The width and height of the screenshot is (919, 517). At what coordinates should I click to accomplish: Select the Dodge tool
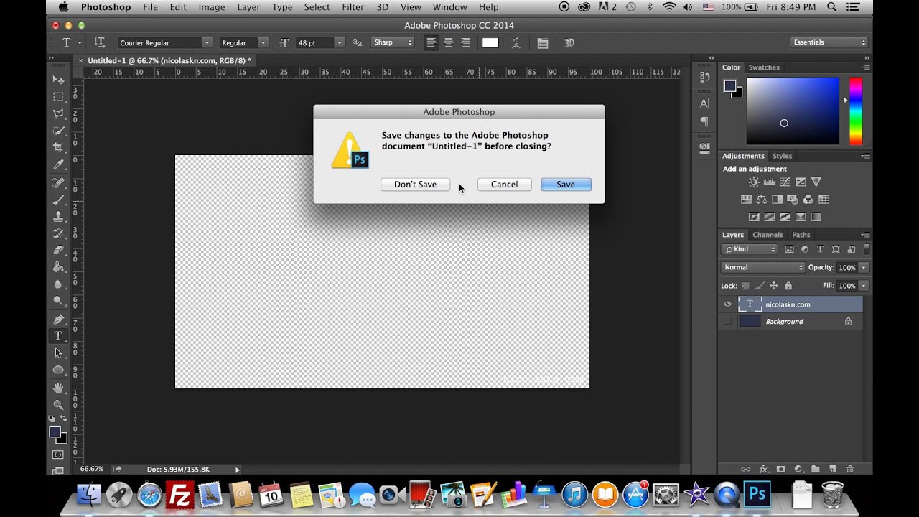(58, 301)
